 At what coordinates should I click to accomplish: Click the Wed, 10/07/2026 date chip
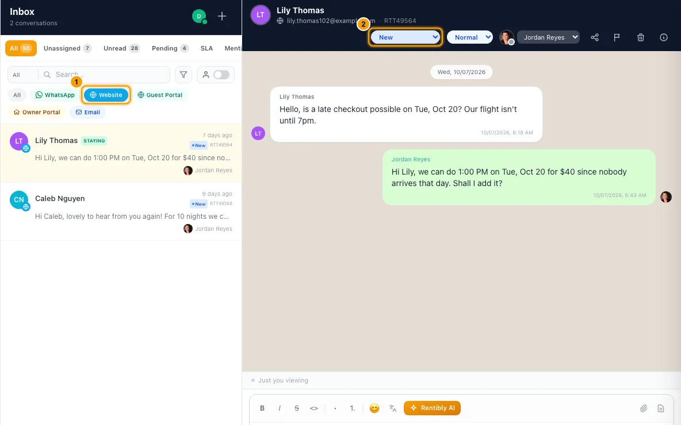[461, 72]
